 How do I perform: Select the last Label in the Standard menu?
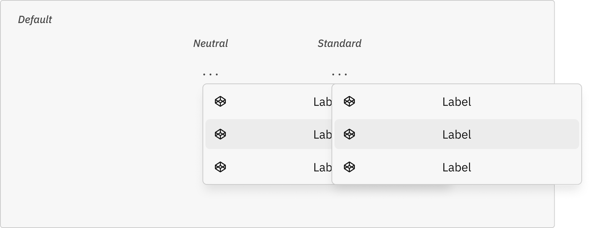pyautogui.click(x=457, y=168)
